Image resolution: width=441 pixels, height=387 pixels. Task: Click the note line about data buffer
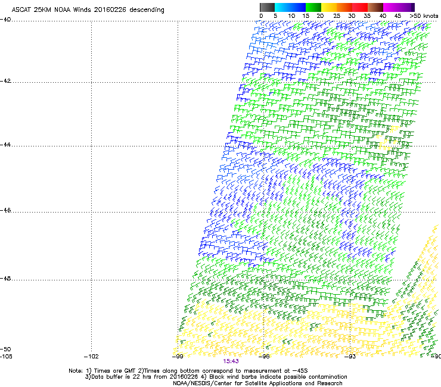pyautogui.click(x=216, y=377)
